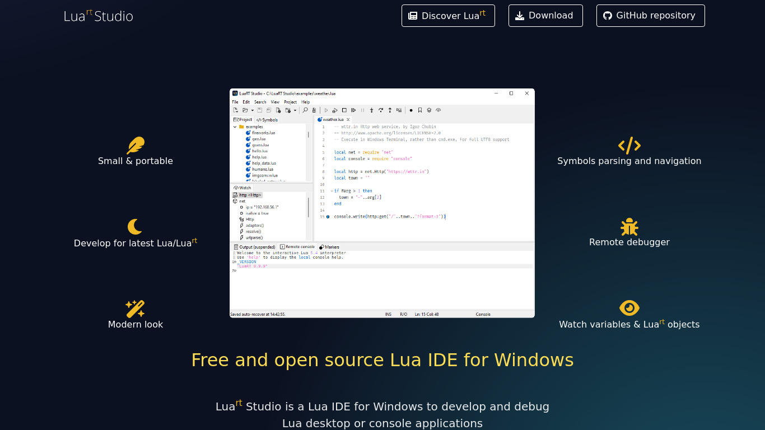Click the project tree scrollbar

coord(309,134)
